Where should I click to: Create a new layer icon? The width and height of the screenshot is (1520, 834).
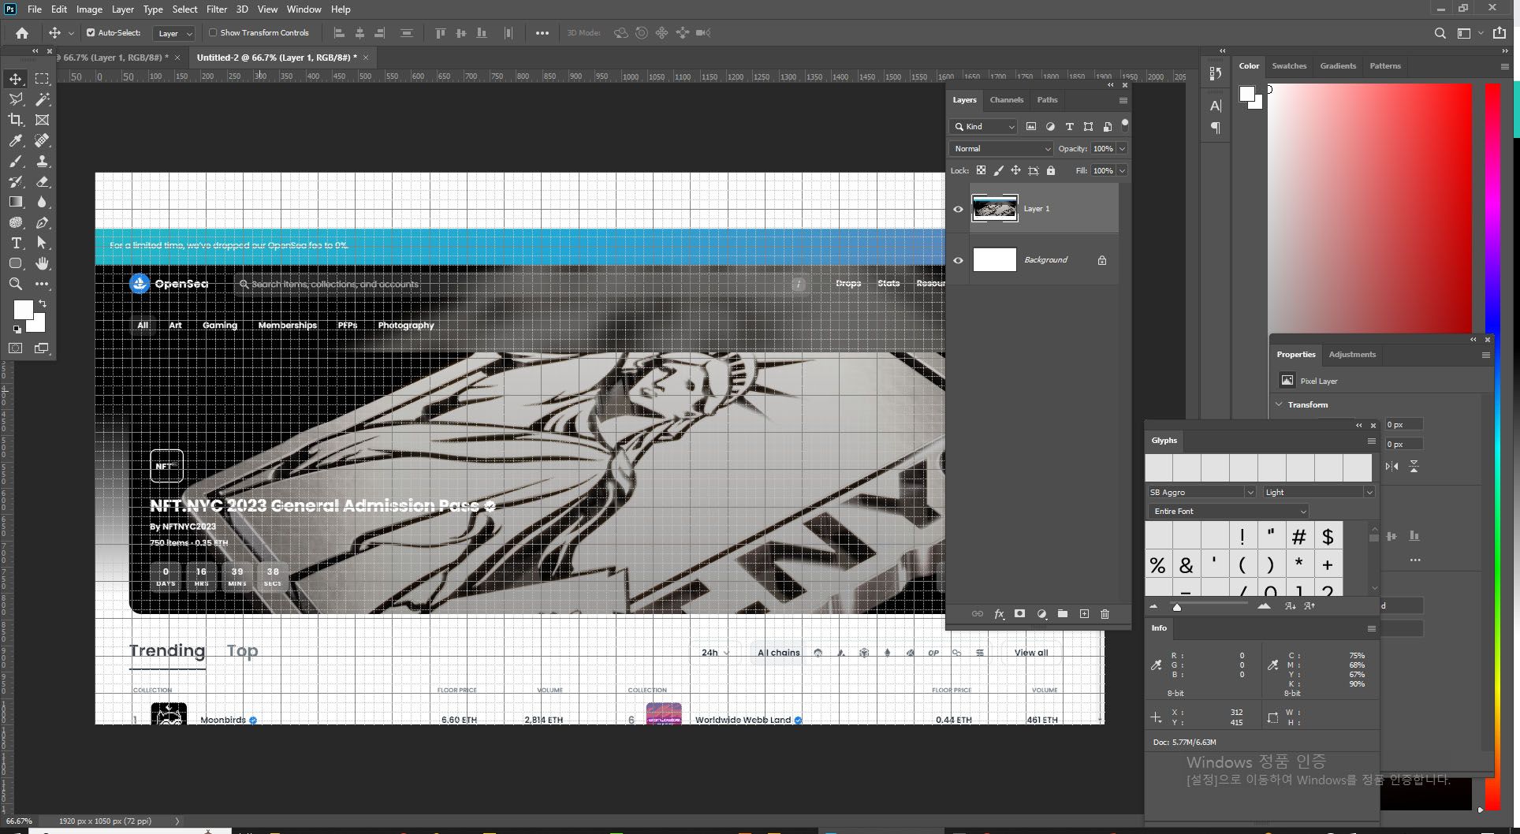click(1084, 614)
